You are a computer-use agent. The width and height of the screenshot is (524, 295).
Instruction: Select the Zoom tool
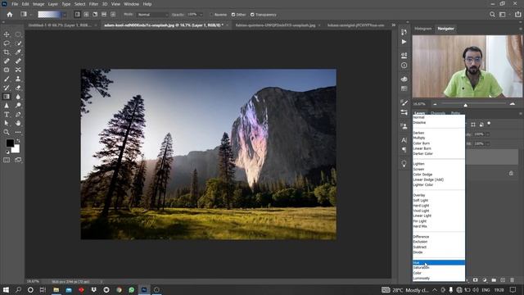pyautogui.click(x=7, y=132)
